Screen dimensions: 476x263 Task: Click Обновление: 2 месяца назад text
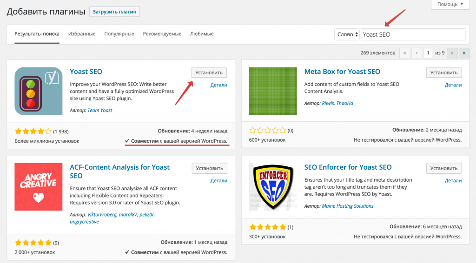coord(427,130)
